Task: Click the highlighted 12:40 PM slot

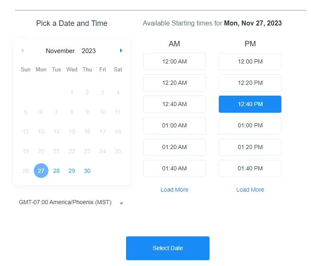Action: click(x=250, y=104)
